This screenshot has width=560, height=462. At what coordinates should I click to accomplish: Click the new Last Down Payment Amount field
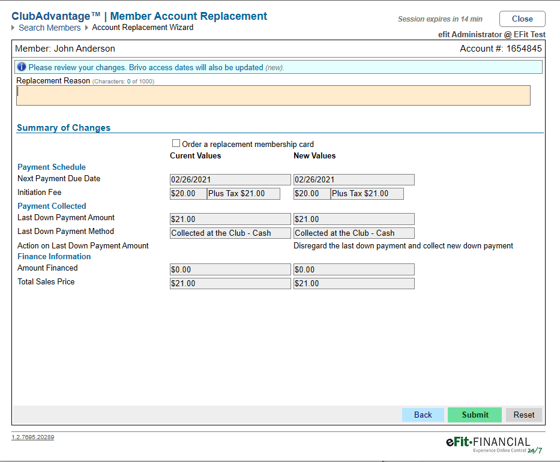[x=354, y=219]
